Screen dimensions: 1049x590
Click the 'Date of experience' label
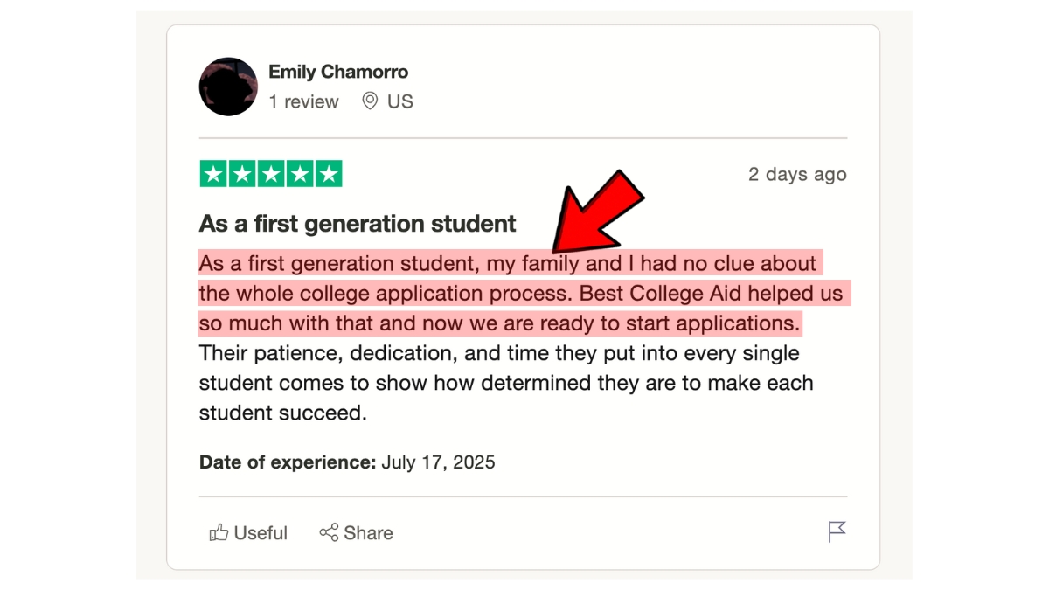(x=288, y=462)
